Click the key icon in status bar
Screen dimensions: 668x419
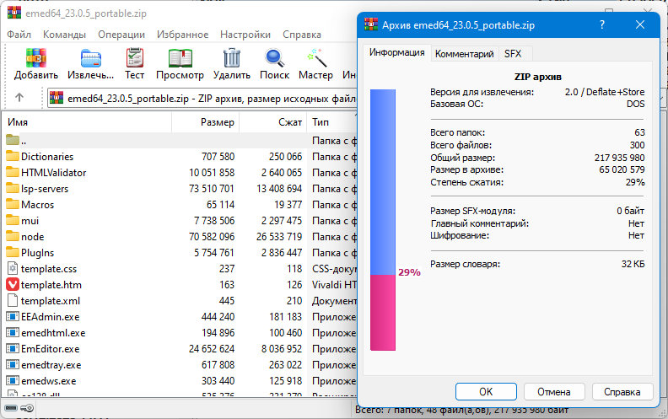27,408
